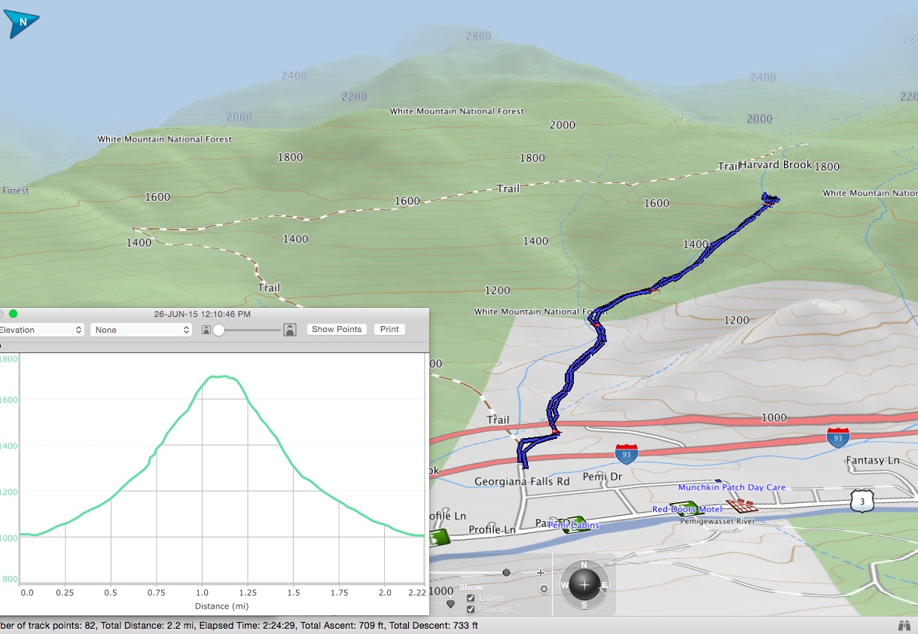Click the Munchkin Patch Day Care marker

tap(718, 480)
